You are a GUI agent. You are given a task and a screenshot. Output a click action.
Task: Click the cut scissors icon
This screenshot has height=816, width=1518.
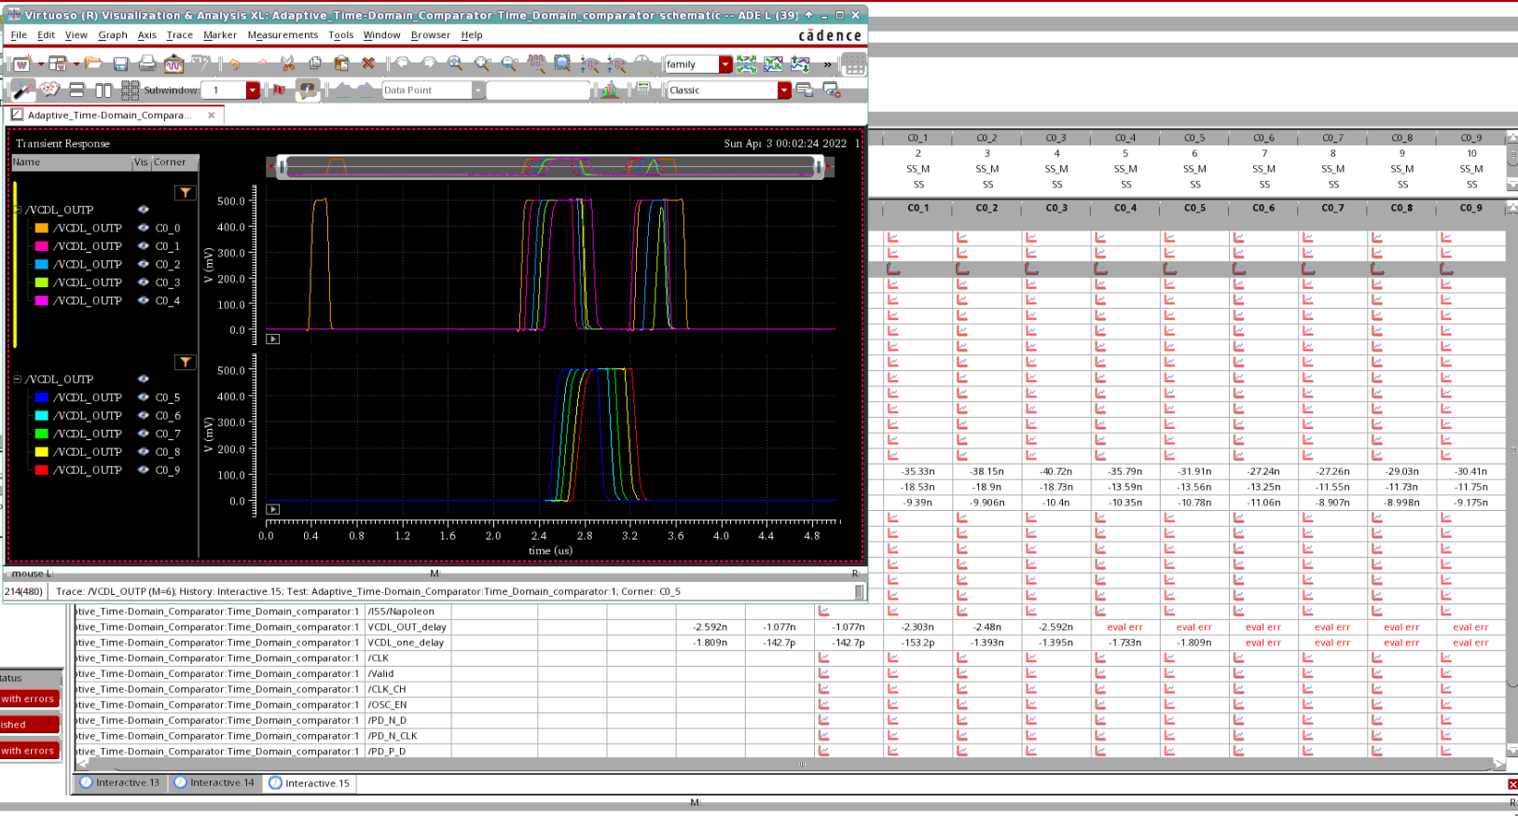click(288, 63)
